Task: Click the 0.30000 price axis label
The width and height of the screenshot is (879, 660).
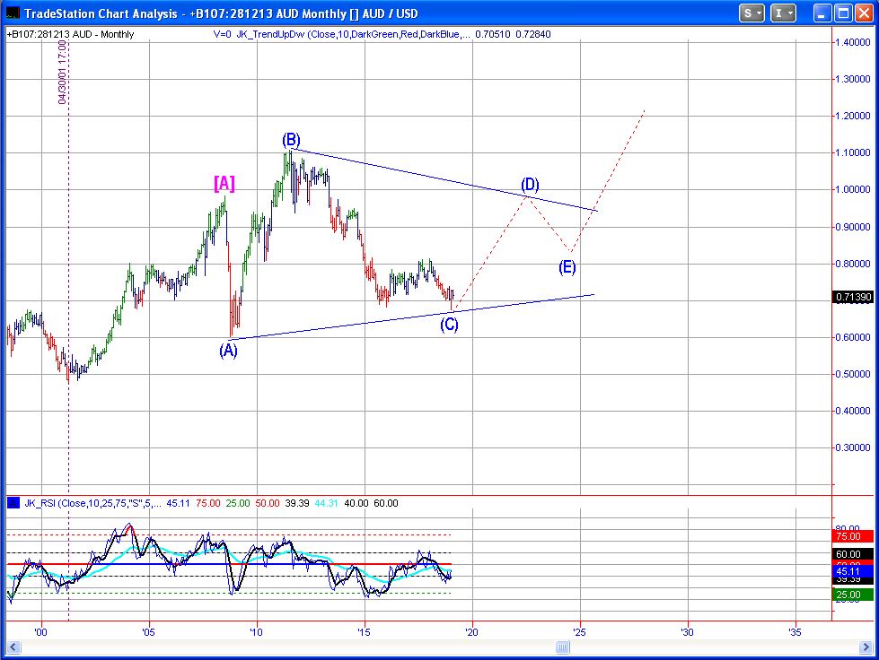Action: pyautogui.click(x=852, y=447)
